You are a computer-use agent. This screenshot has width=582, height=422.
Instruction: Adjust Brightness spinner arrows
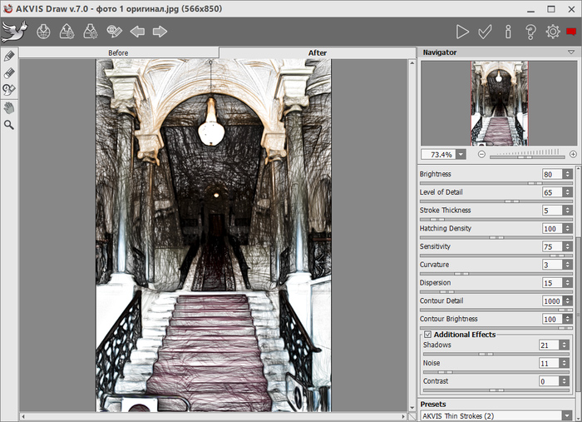click(567, 174)
